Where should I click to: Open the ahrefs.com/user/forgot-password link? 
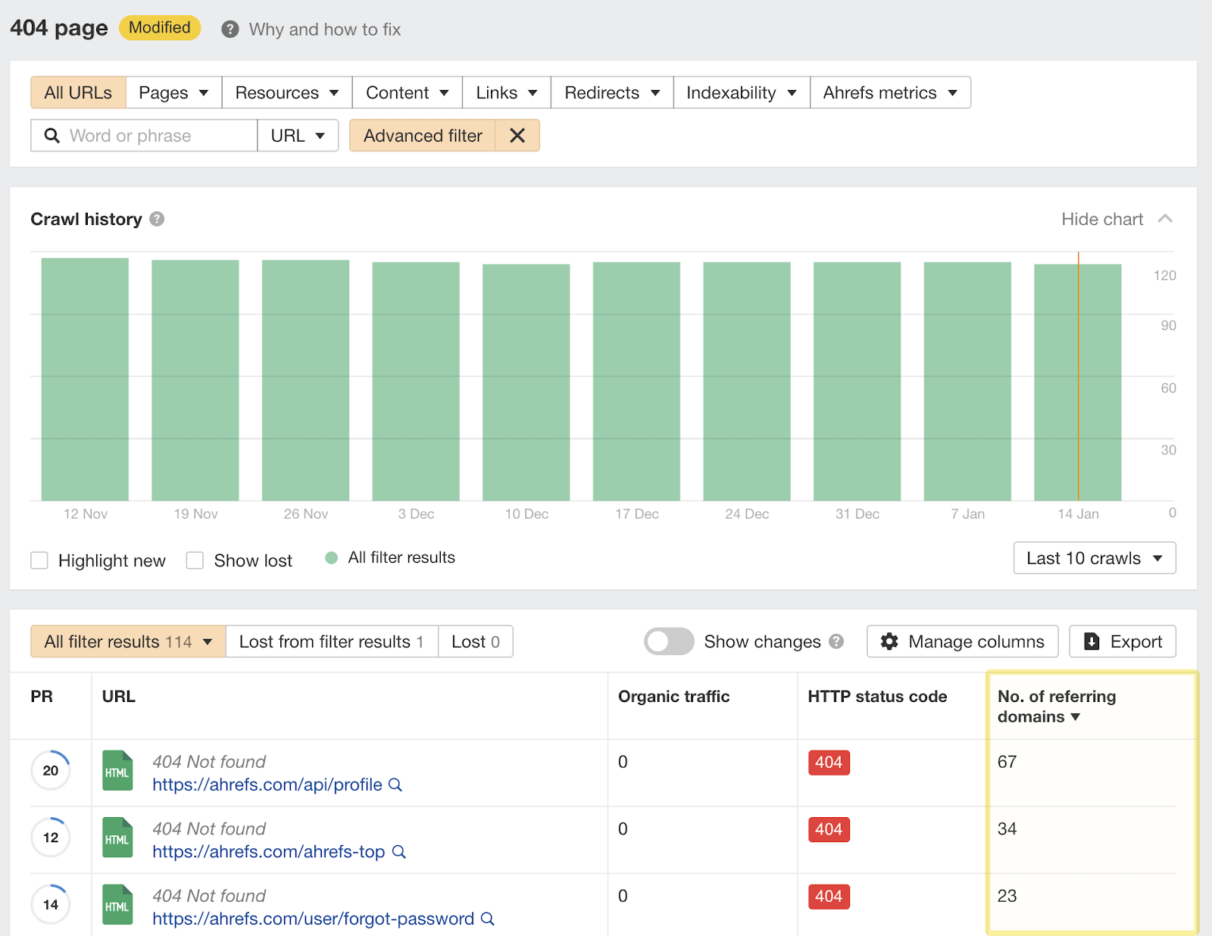[313, 919]
